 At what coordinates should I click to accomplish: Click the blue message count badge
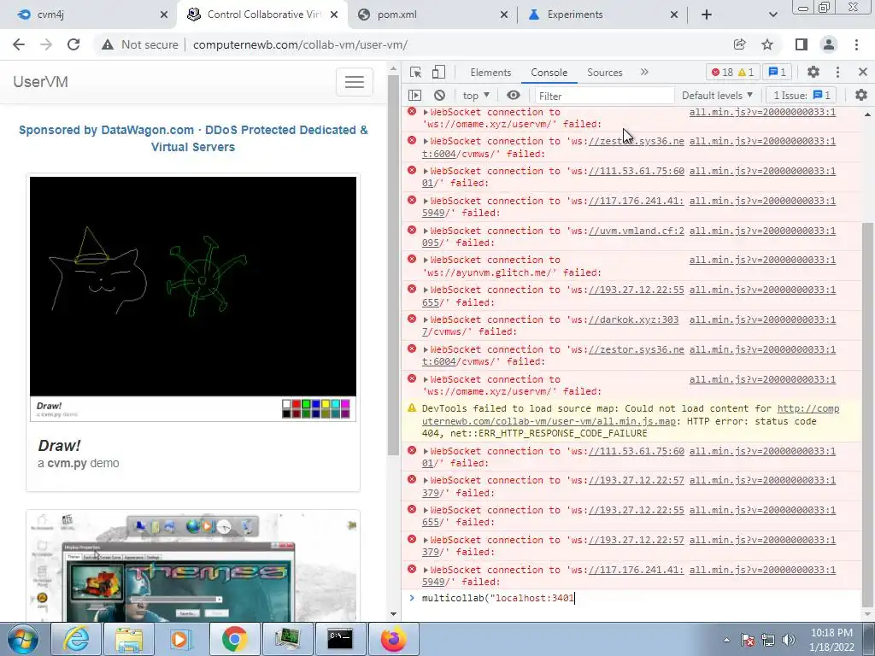click(778, 72)
